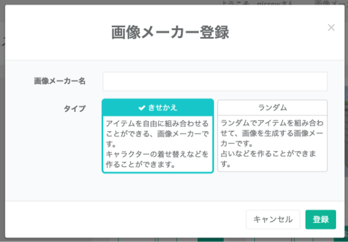Click the 画像メーカー名 field label
This screenshot has height=242, width=348.
60,81
